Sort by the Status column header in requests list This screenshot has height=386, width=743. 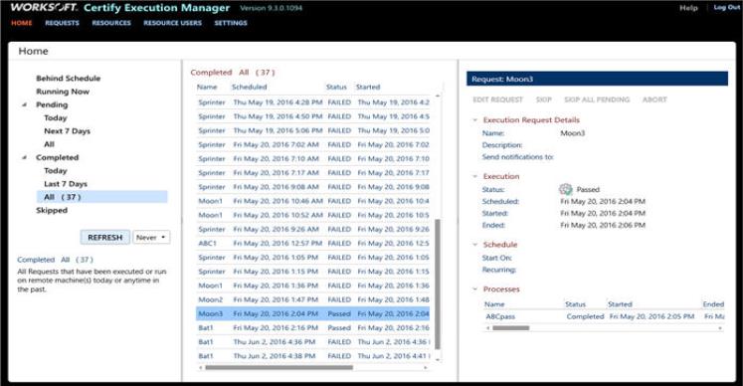(x=336, y=87)
